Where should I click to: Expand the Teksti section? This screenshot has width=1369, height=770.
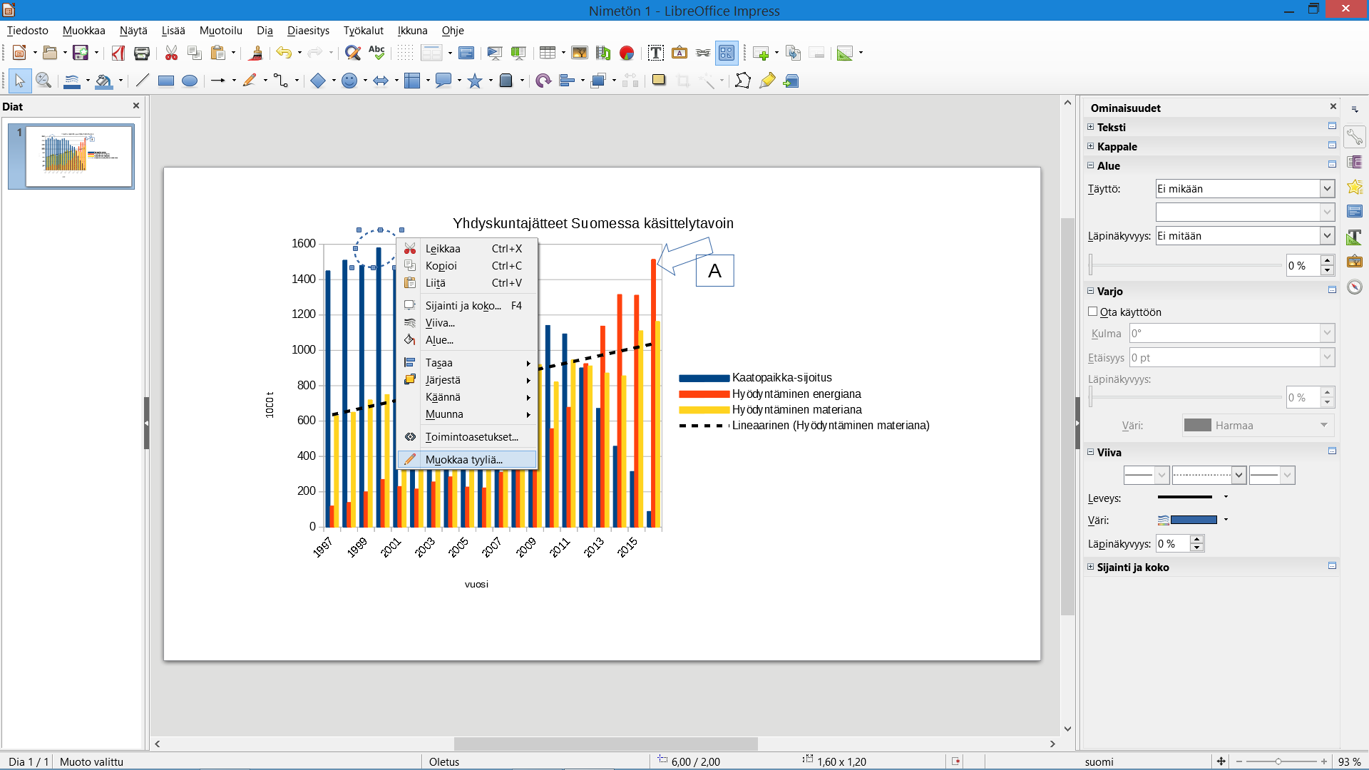click(1090, 127)
